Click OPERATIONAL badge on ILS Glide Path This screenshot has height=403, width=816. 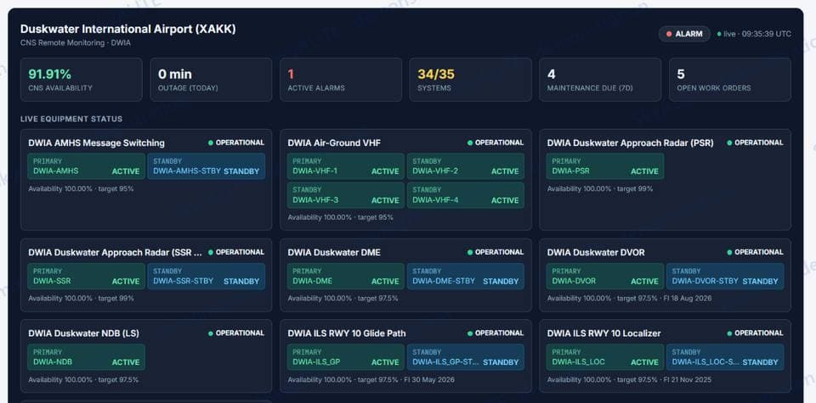pos(496,333)
